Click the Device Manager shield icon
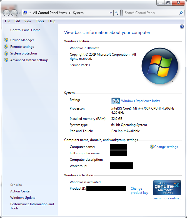This screenshot has height=218, width=187. (6, 40)
